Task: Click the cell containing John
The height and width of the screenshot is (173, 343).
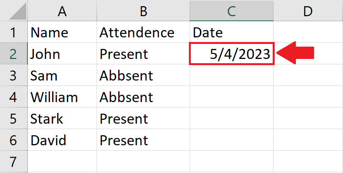Action: (62, 54)
